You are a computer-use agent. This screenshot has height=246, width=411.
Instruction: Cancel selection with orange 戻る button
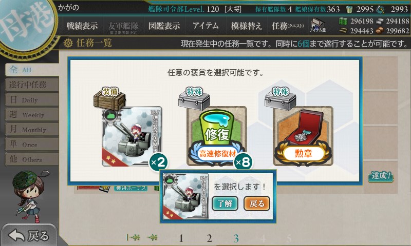pos(257,203)
